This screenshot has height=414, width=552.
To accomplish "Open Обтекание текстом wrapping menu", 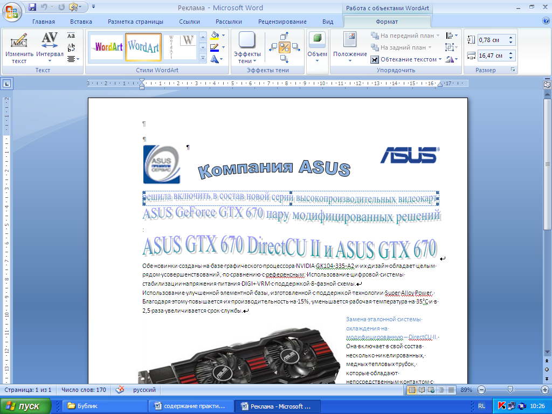I will click(406, 59).
